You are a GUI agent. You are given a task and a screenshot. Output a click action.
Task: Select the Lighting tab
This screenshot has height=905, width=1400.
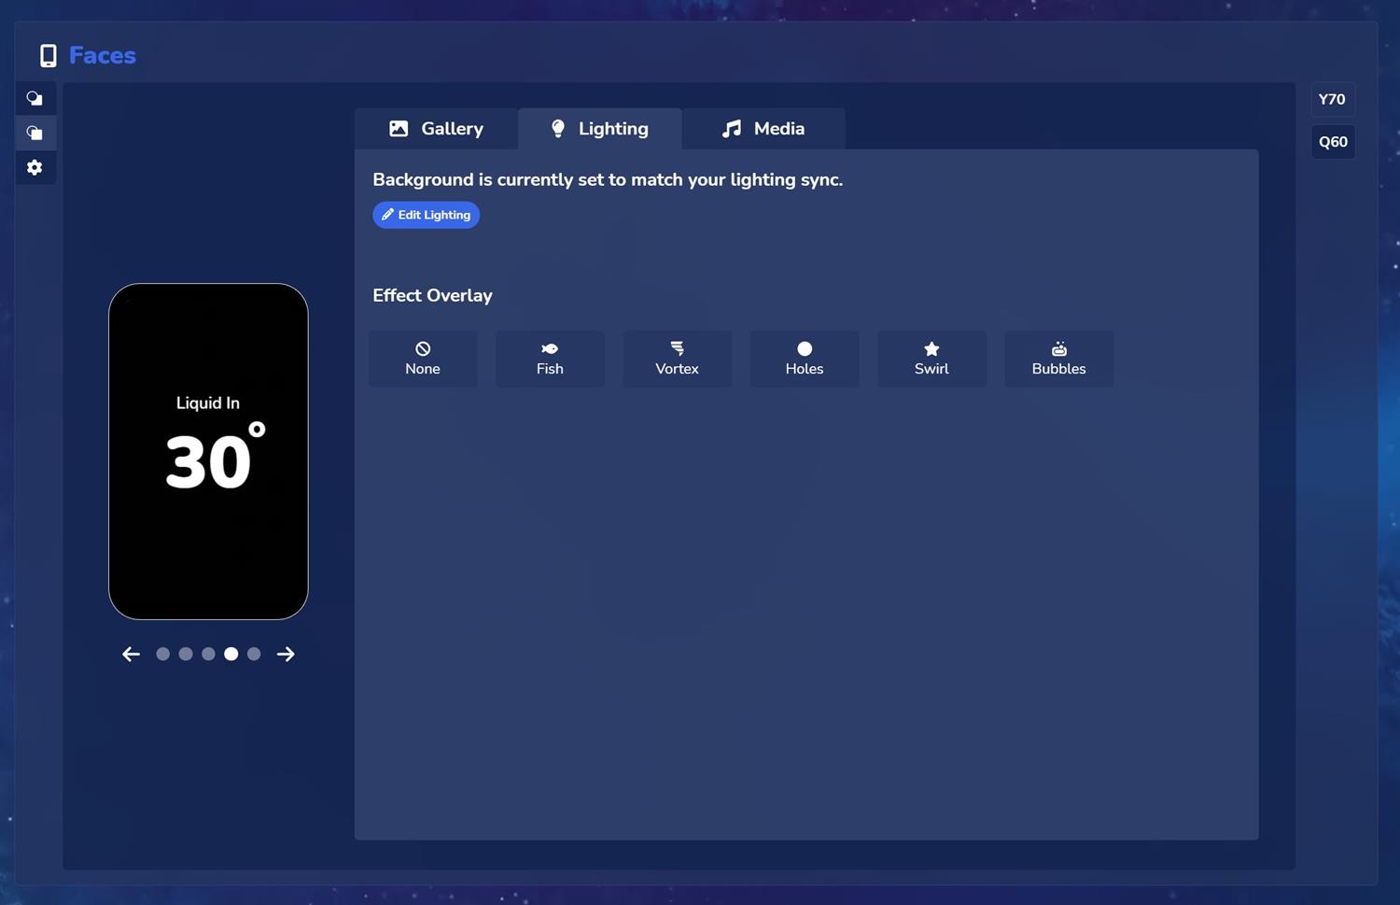tap(599, 129)
